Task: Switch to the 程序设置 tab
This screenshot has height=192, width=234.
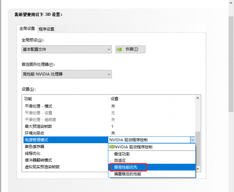Action: tap(46, 29)
